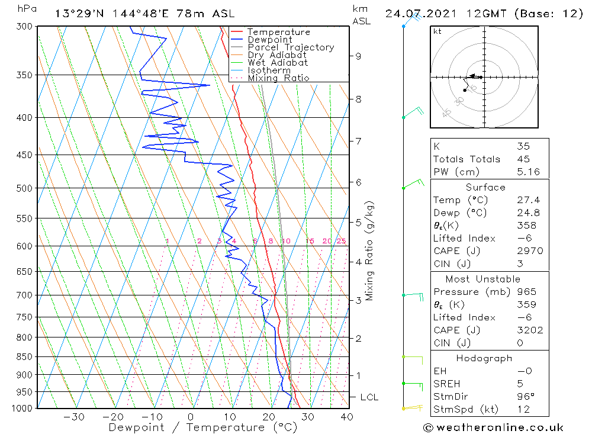Click the -30 temperature axis label
This screenshot has height=434, width=592.
coord(74,417)
